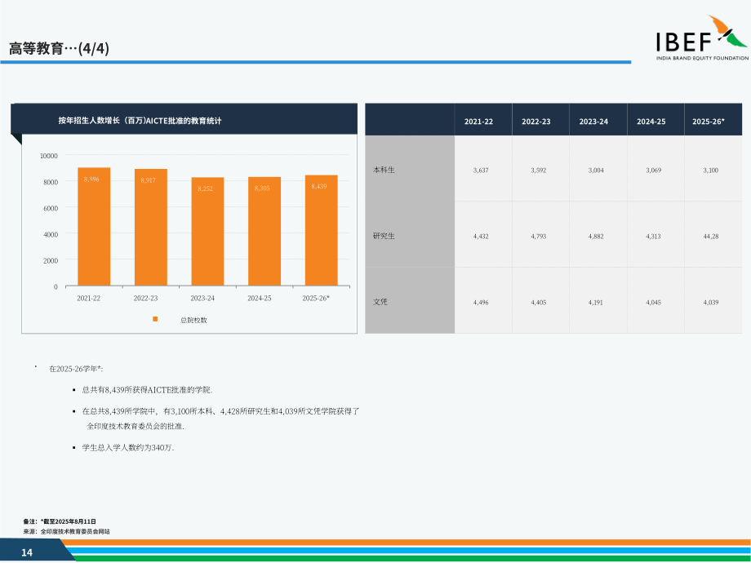Click the 2025-26* bar labeled 8,439

pyautogui.click(x=322, y=230)
